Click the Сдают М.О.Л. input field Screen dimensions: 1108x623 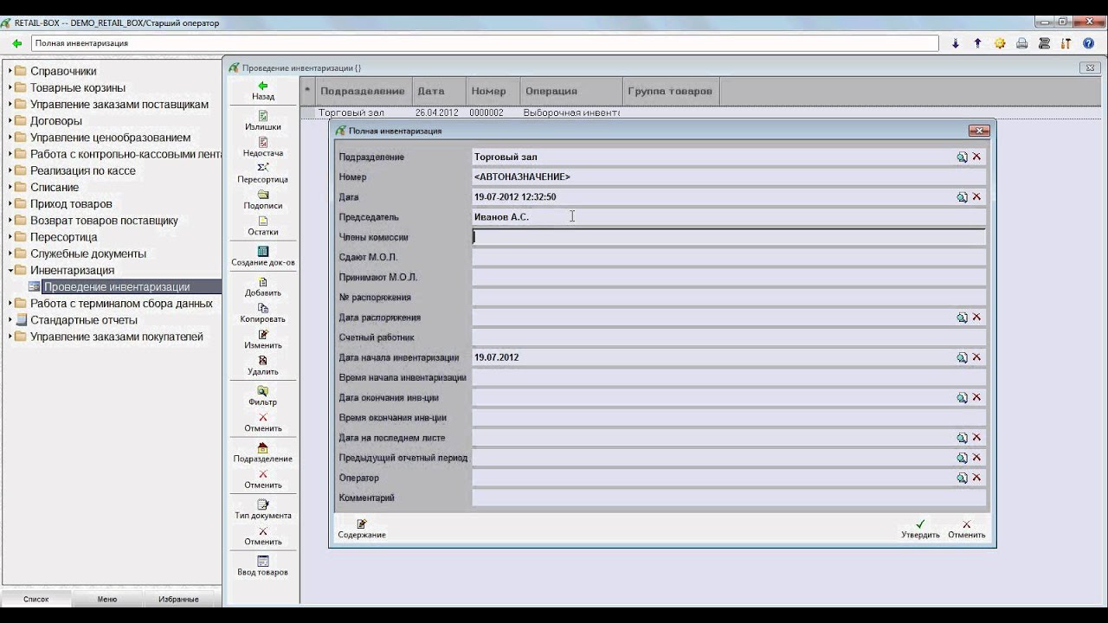click(729, 257)
